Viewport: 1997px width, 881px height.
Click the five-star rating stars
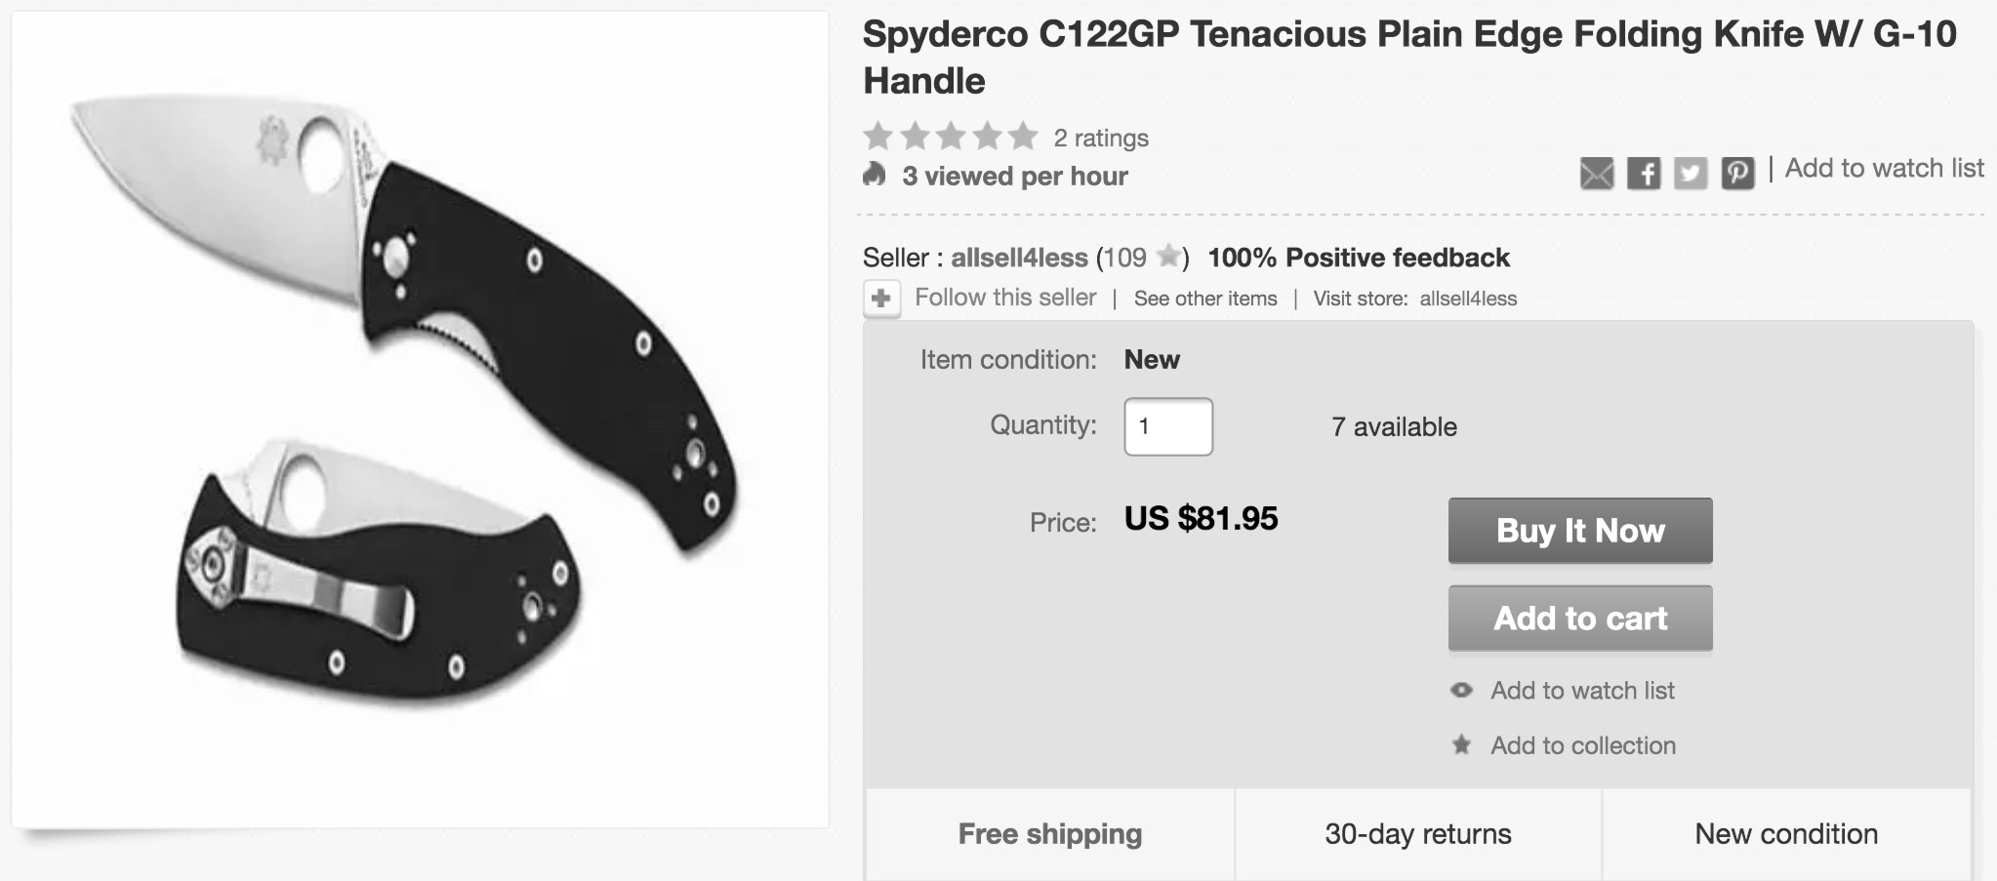[x=950, y=137]
